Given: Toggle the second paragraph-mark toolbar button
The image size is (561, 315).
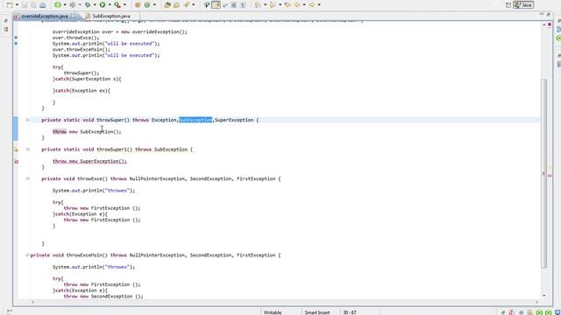Looking at the screenshot, I should (243, 5).
